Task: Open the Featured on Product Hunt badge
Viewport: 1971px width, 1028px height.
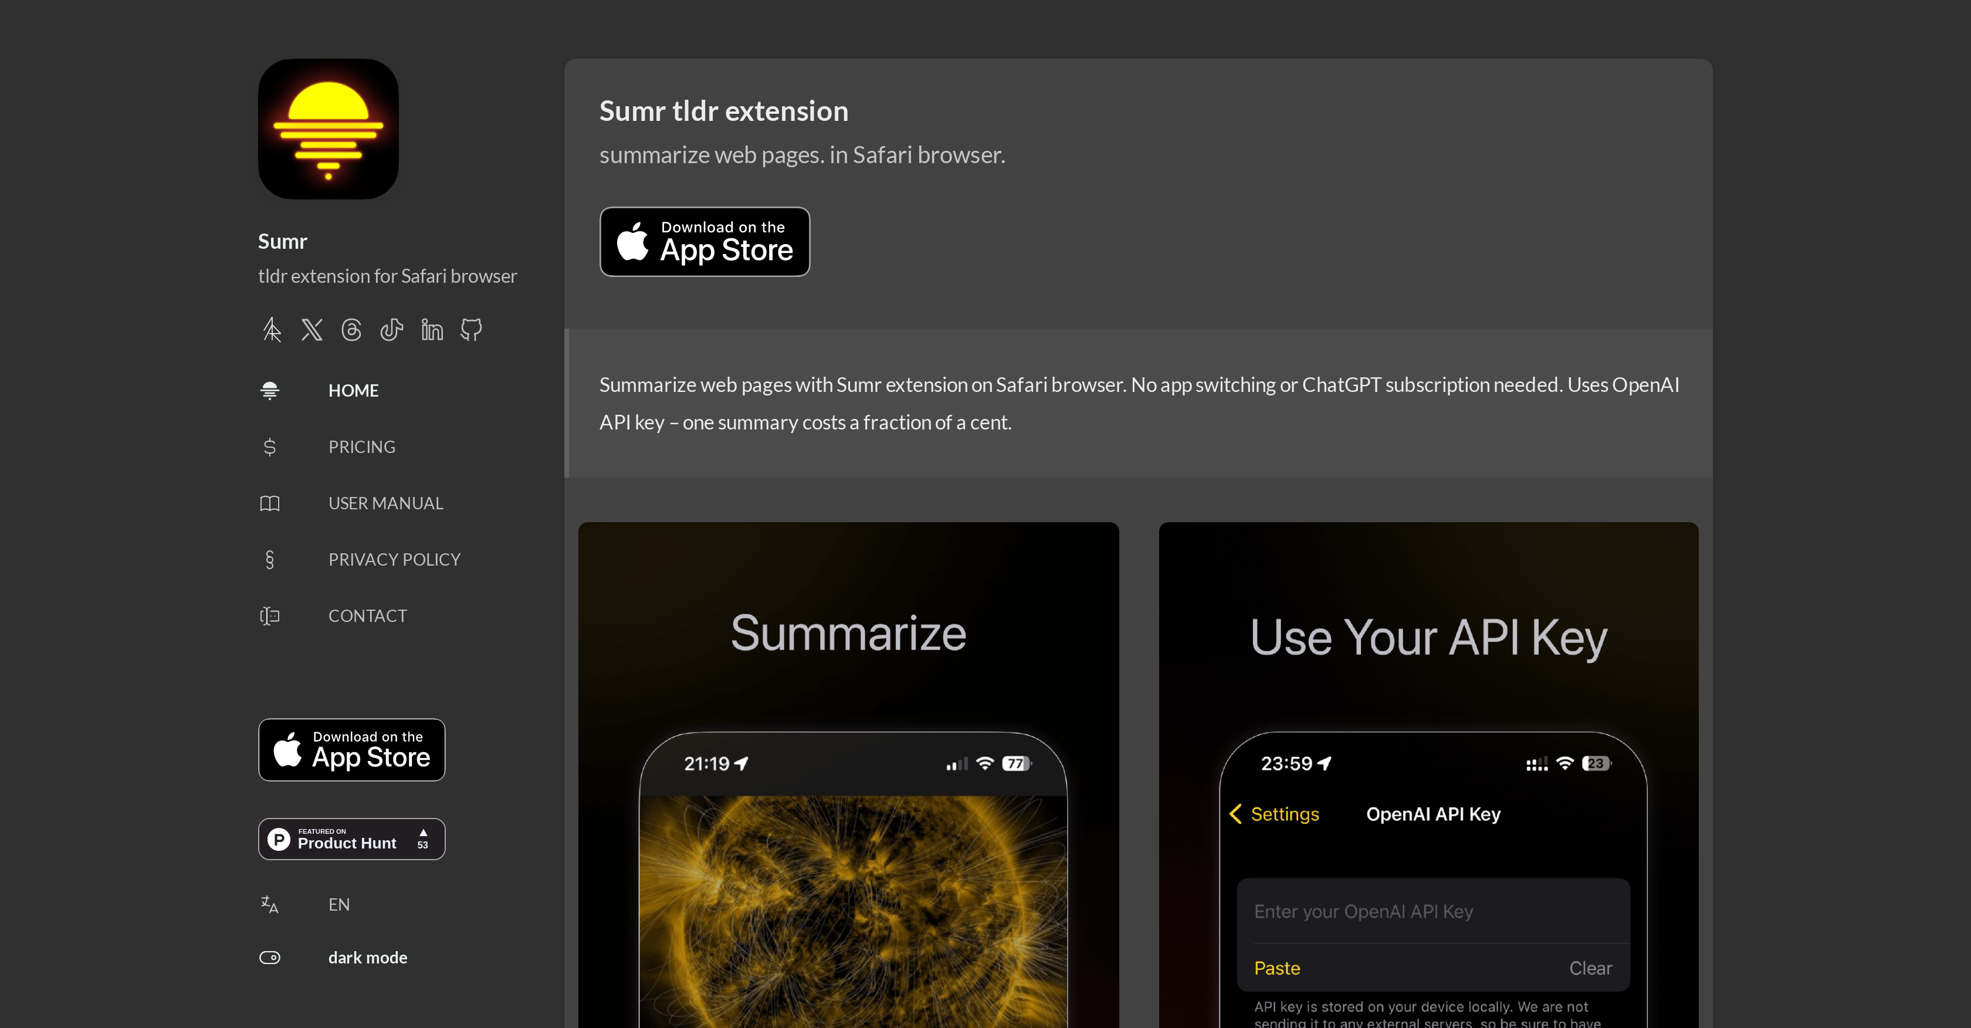Action: coord(352,840)
